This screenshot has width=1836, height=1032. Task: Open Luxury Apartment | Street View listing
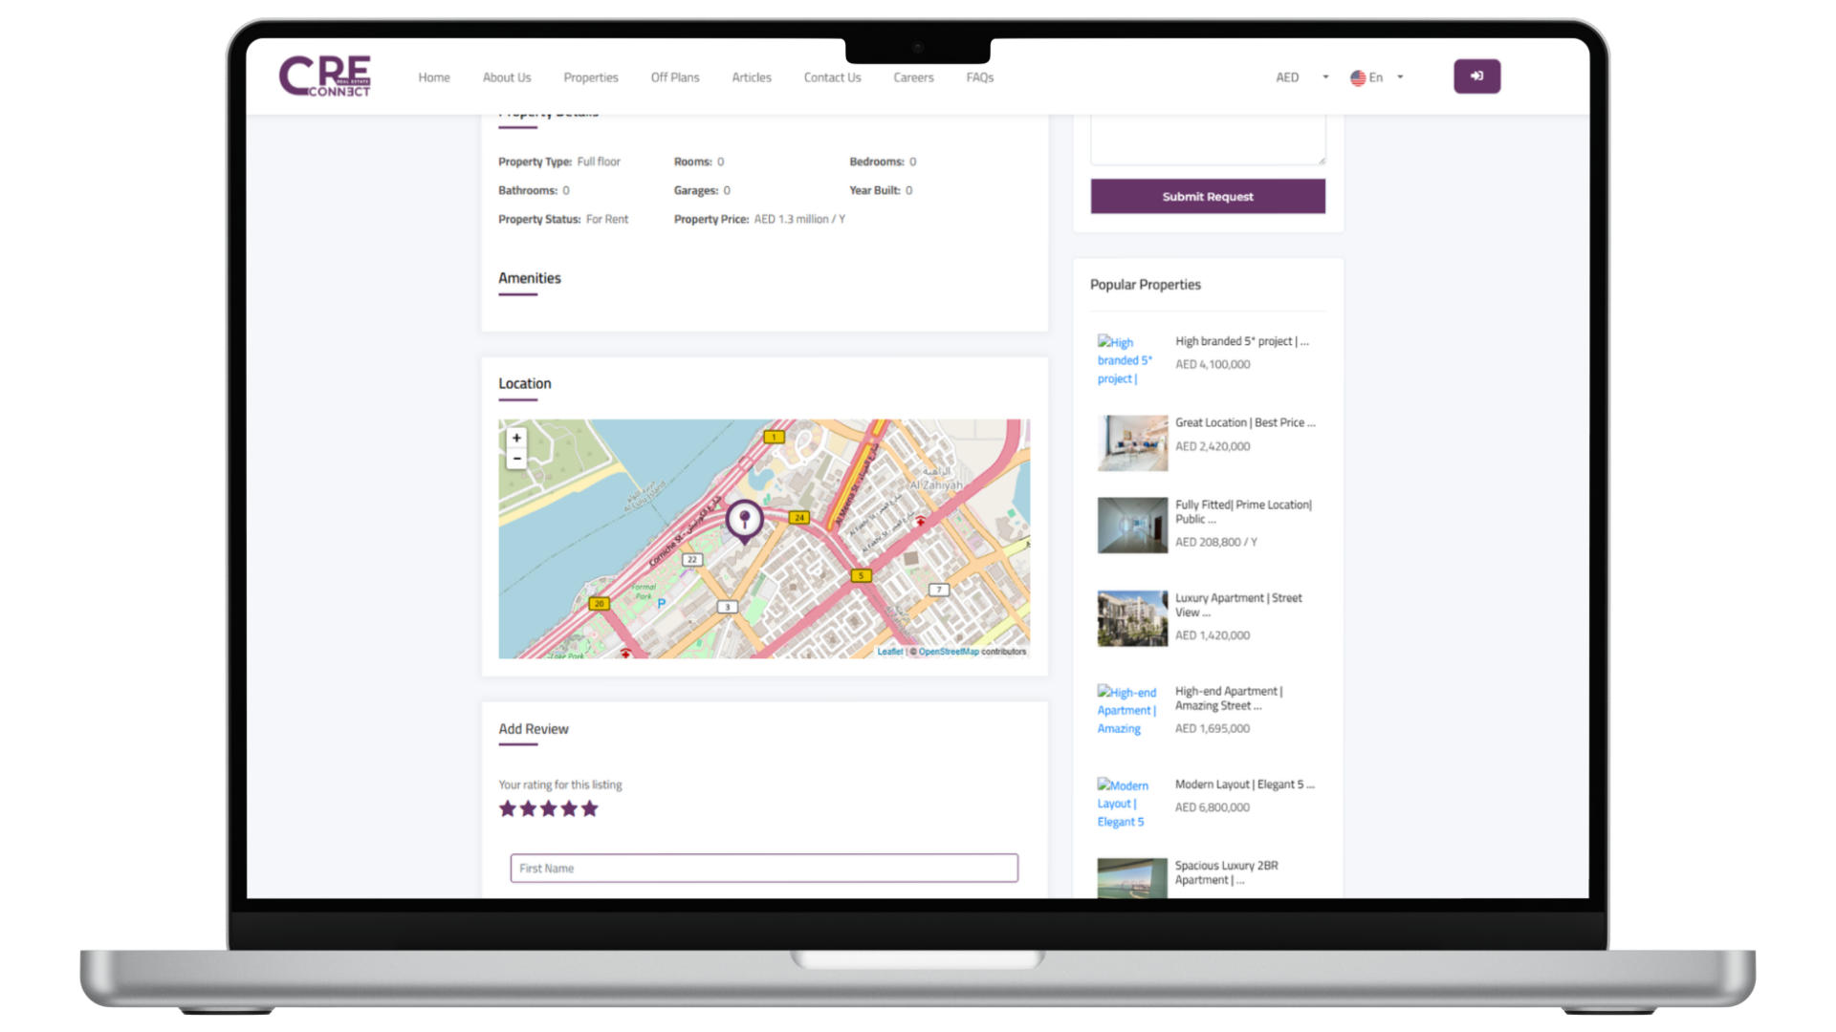pyautogui.click(x=1238, y=605)
